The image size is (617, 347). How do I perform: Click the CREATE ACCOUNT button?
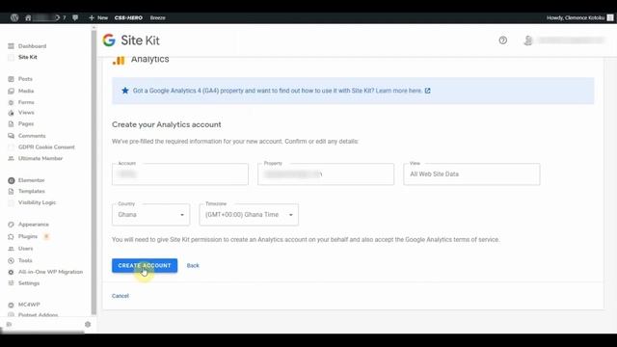pos(145,266)
